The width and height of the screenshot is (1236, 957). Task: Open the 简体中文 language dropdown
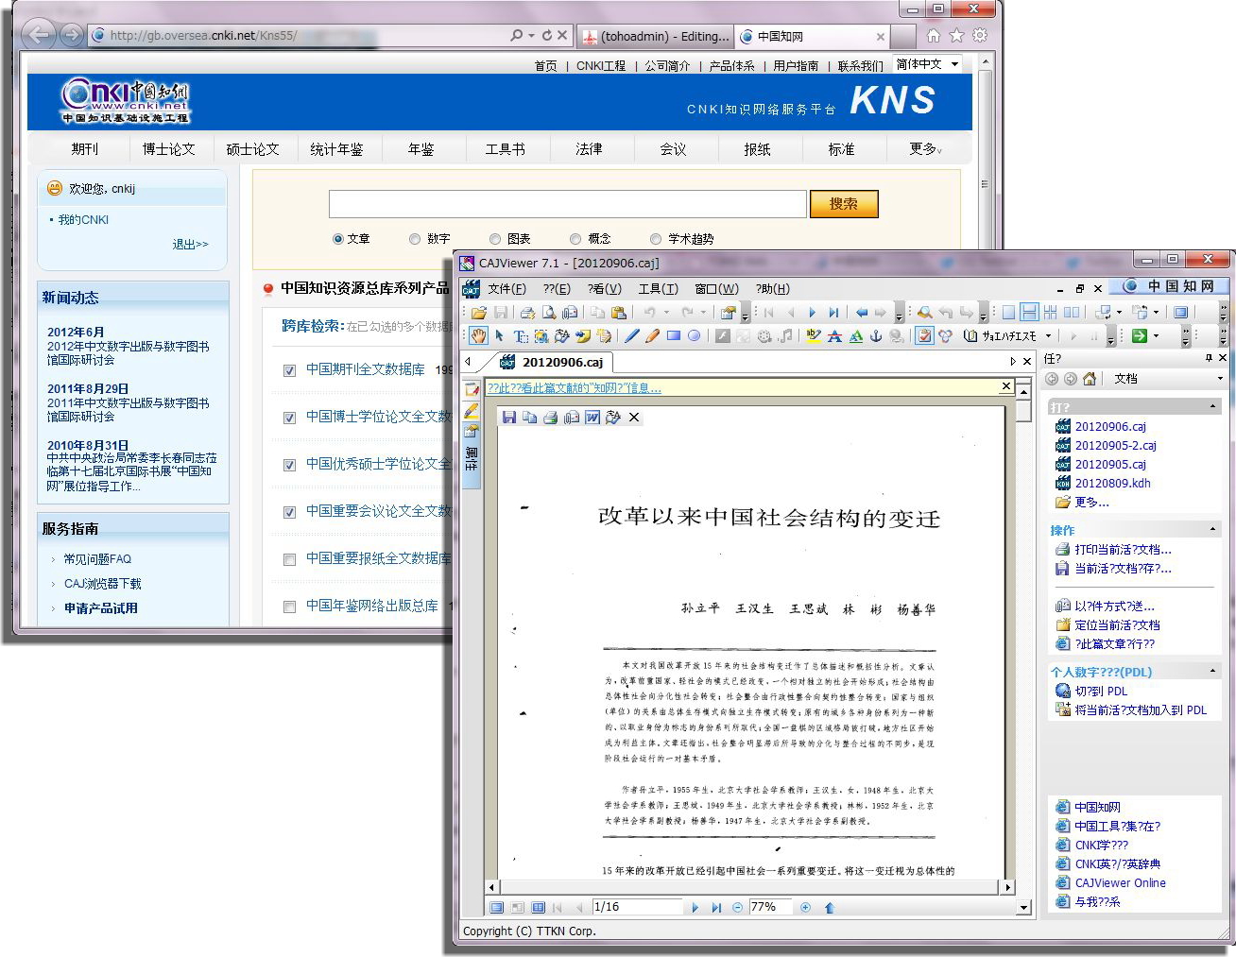pos(927,64)
